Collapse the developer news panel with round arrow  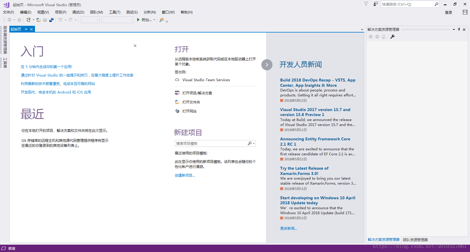point(267,65)
